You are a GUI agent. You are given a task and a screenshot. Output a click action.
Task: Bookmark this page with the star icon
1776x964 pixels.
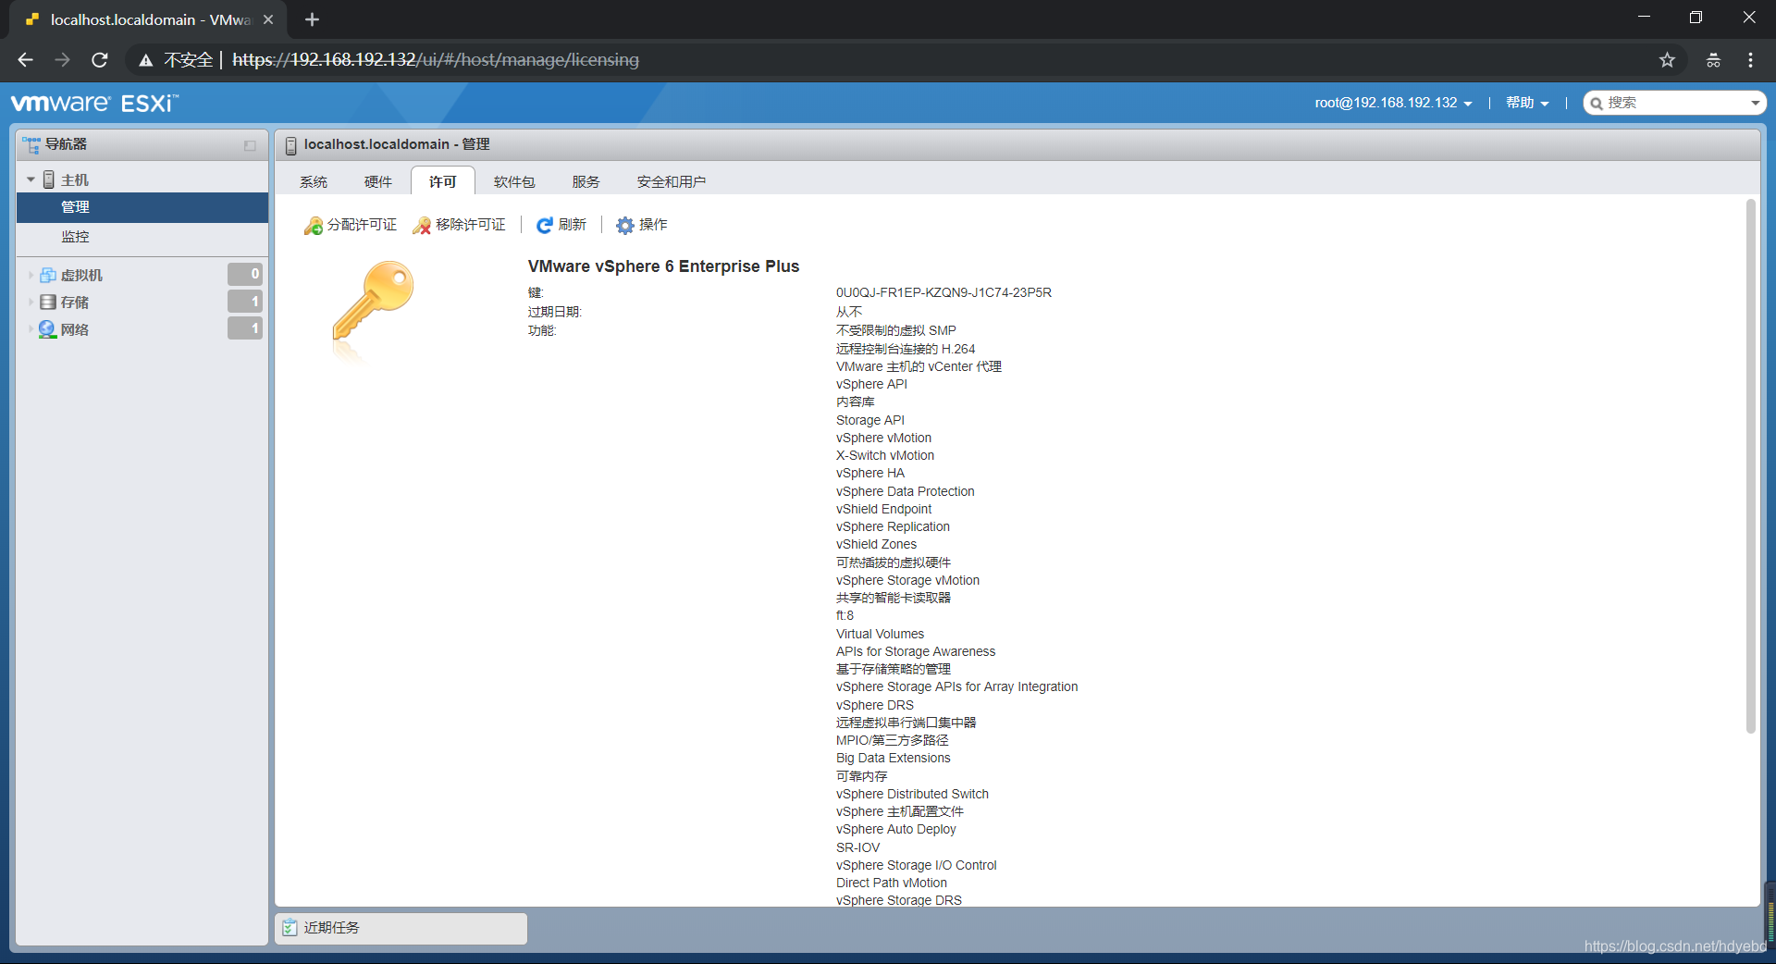point(1667,60)
